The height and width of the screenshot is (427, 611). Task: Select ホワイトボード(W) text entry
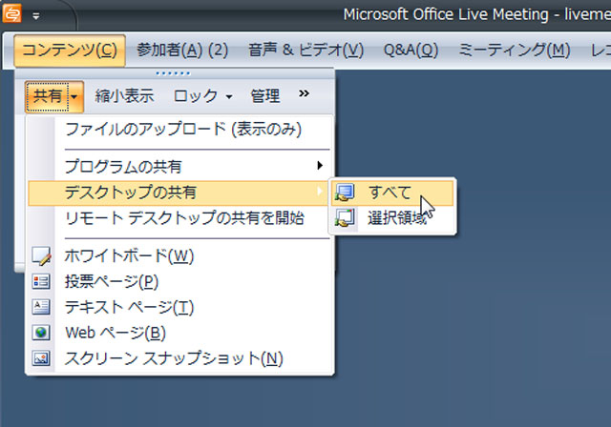pos(129,256)
